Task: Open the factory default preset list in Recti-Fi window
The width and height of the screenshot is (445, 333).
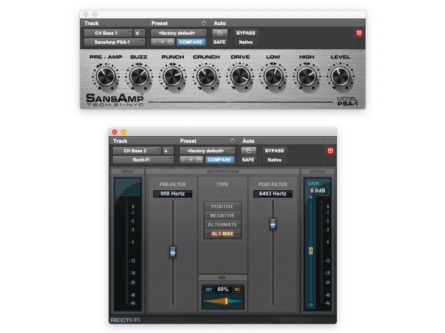Action: click(207, 150)
